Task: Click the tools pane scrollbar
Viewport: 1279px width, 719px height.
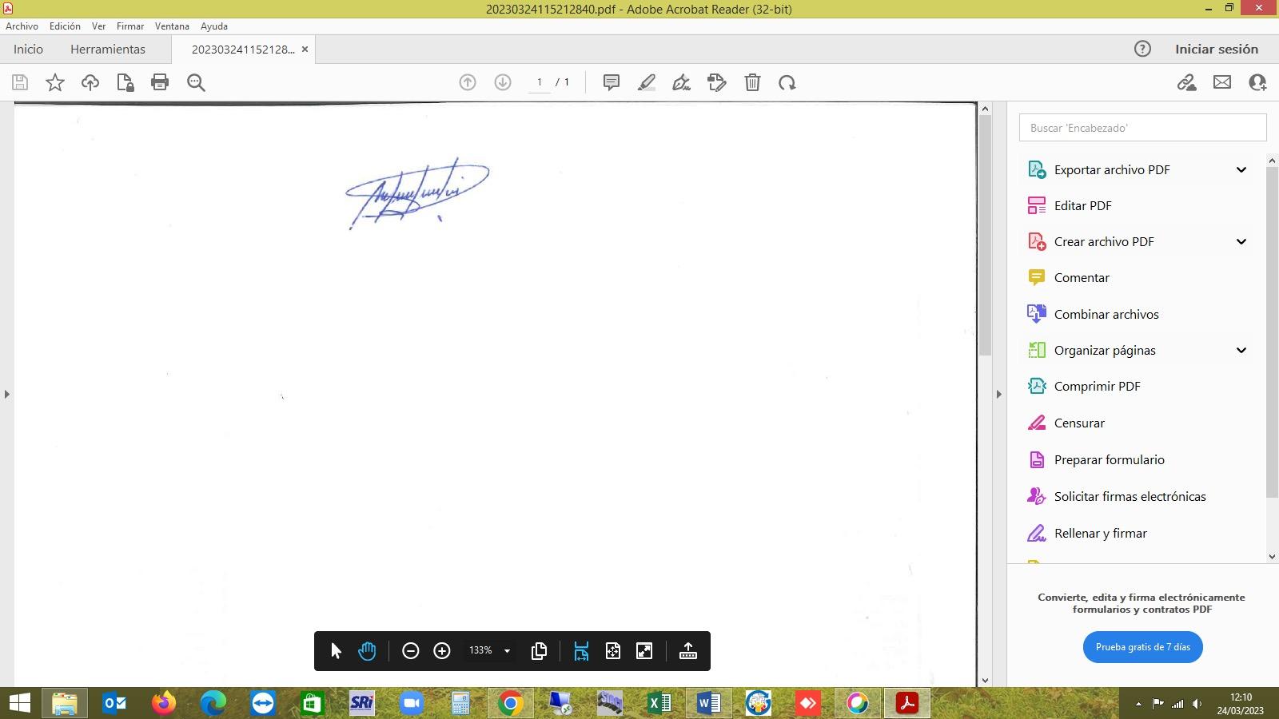Action: click(1273, 332)
